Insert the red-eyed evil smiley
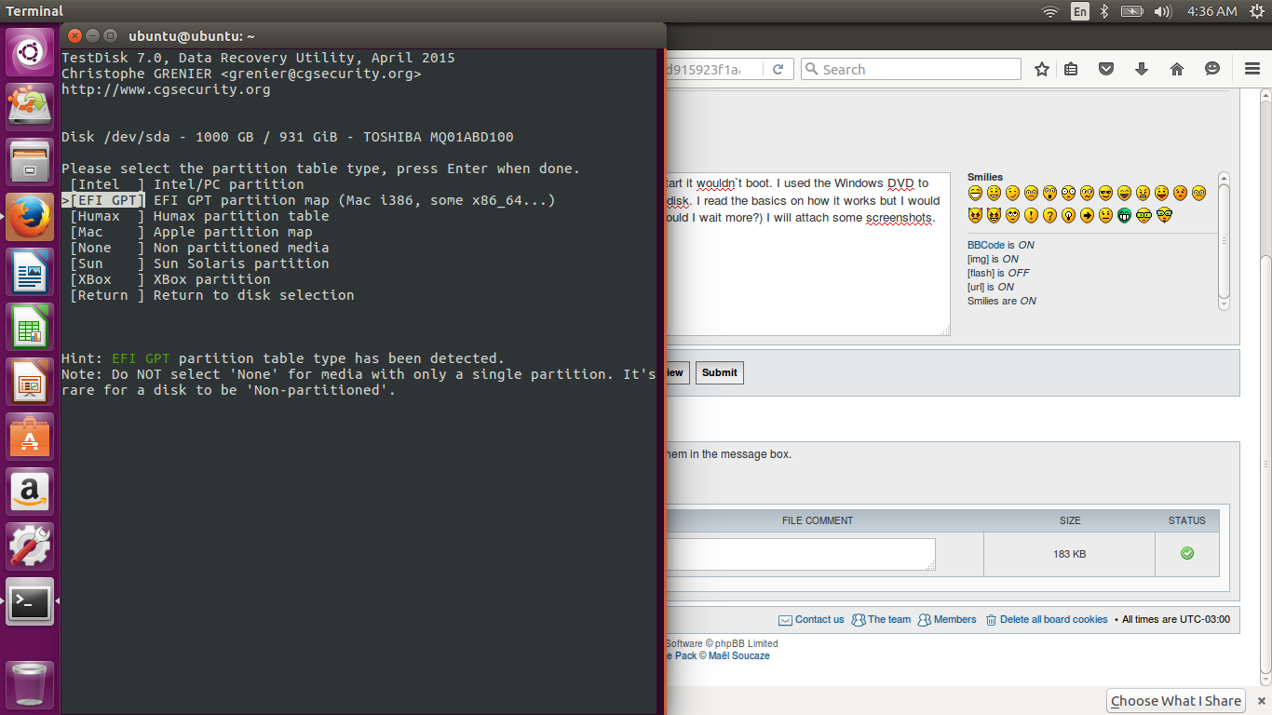The image size is (1272, 715). pos(975,215)
